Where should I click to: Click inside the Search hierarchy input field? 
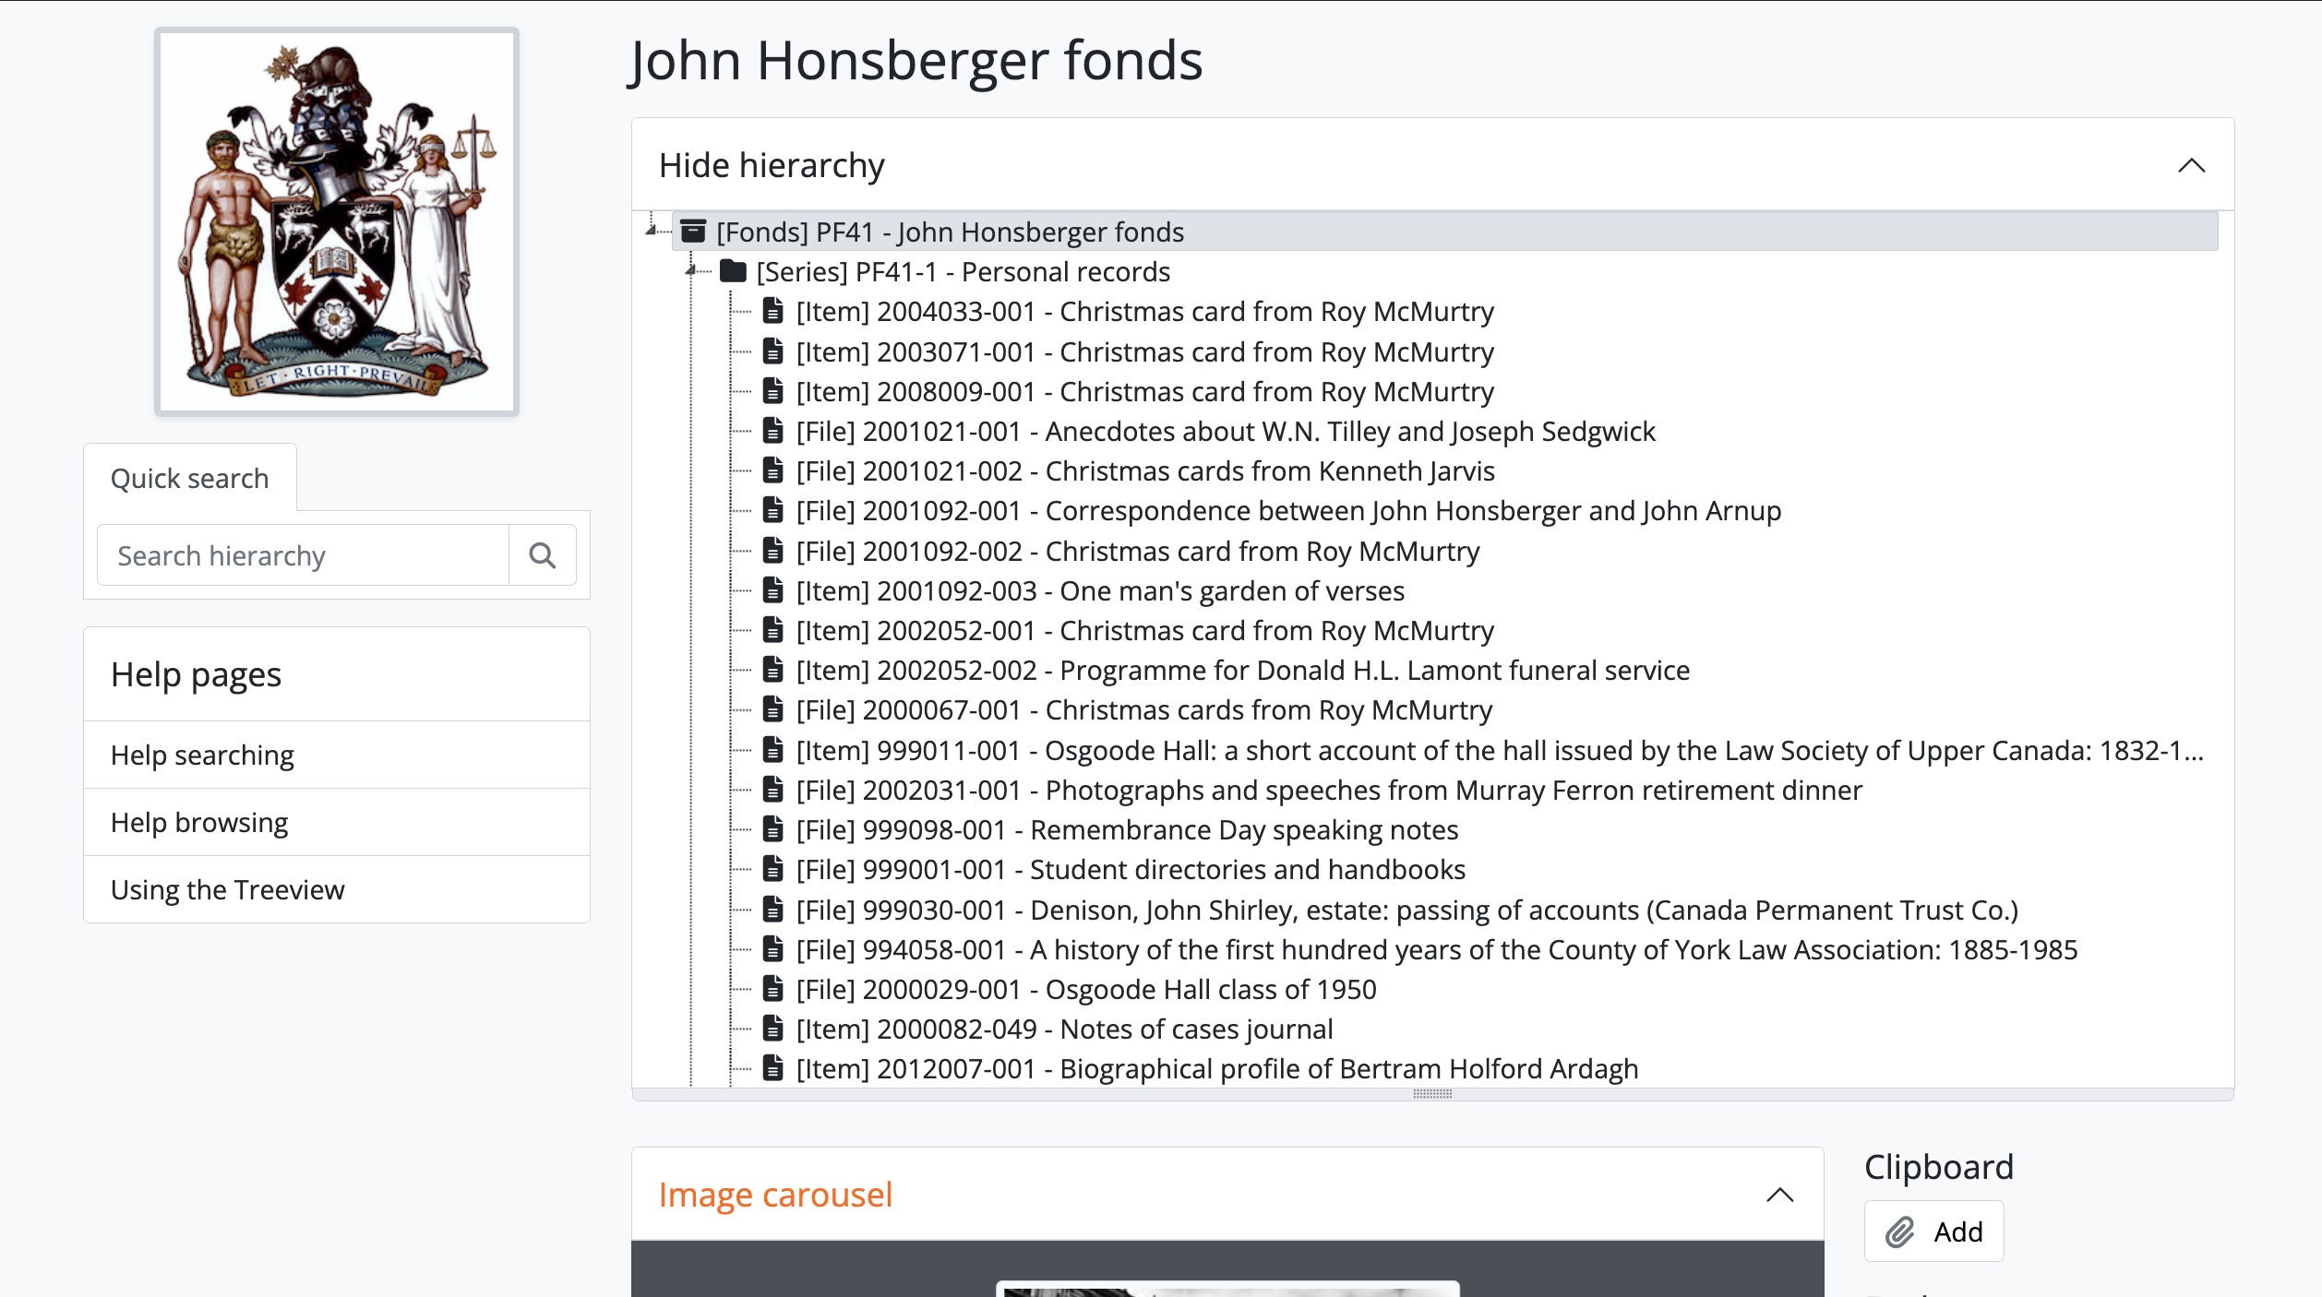point(303,555)
